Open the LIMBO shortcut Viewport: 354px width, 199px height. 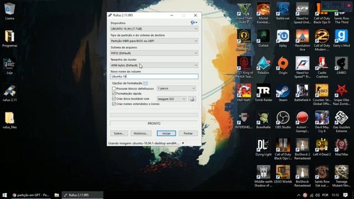click(341, 66)
